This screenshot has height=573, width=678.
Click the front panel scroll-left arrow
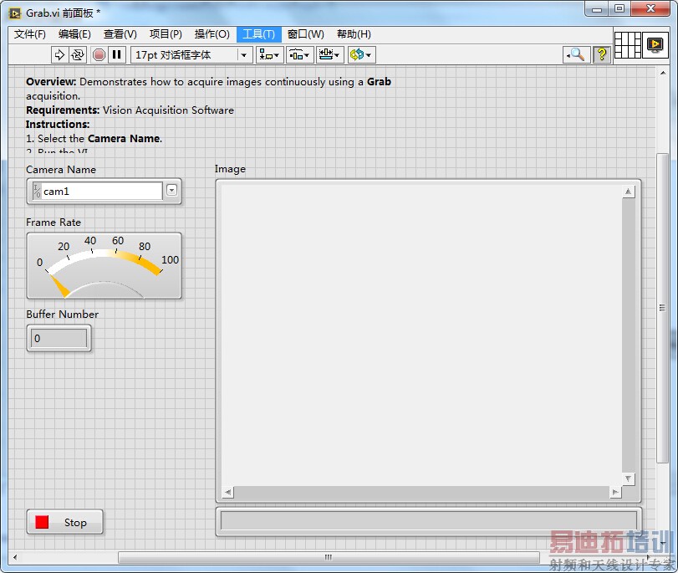pyautogui.click(x=16, y=557)
